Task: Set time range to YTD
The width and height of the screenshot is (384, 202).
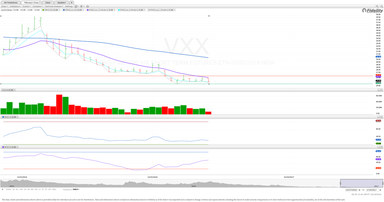Action: (x=36, y=189)
